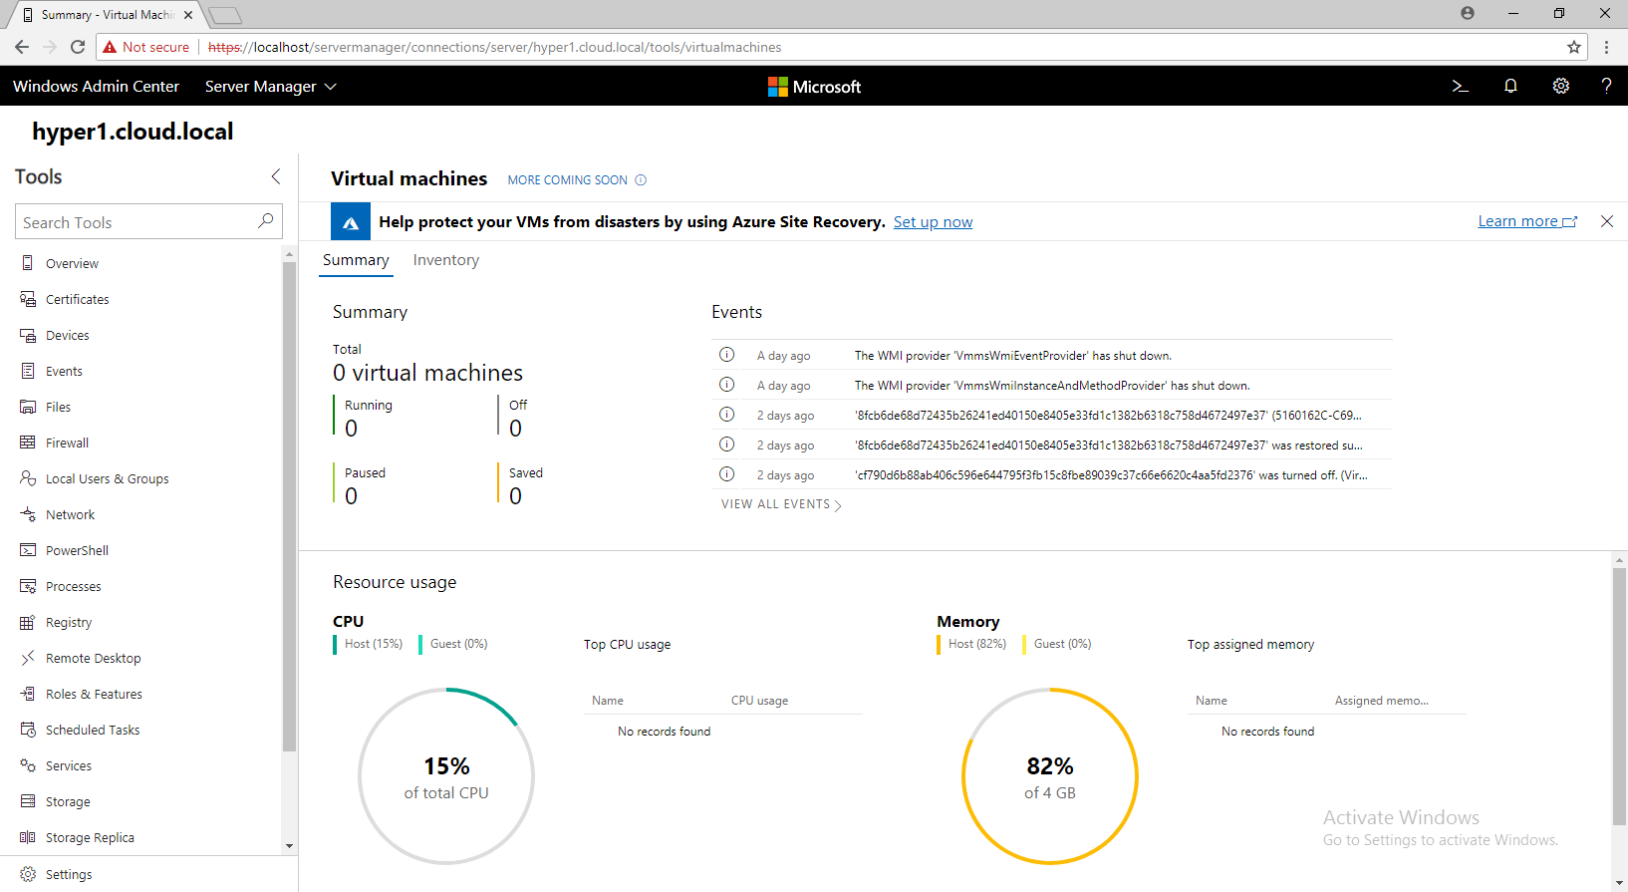This screenshot has width=1628, height=892.
Task: Click the info icon beside More Coming Soon
Action: [641, 180]
